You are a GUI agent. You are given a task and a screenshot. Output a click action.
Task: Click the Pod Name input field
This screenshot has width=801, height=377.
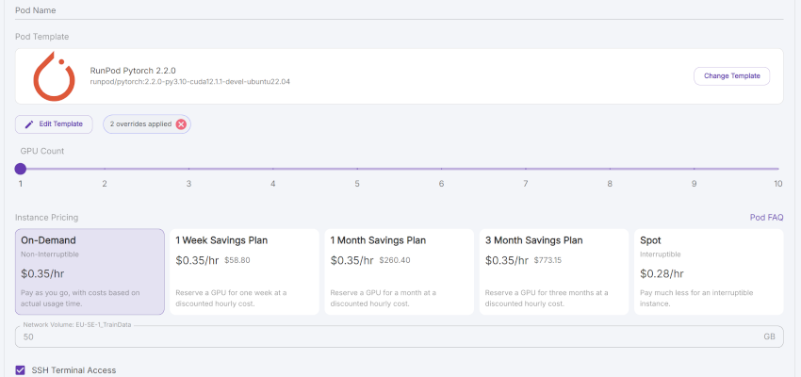point(400,9)
